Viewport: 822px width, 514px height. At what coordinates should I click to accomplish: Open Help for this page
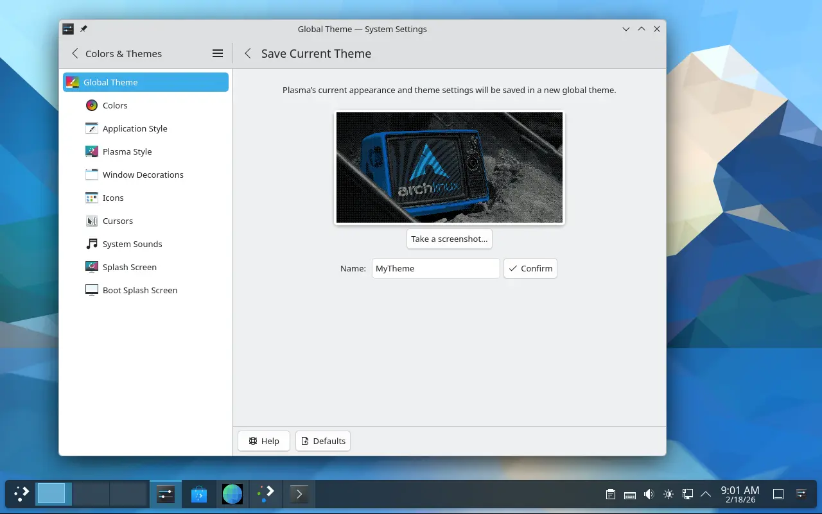(263, 441)
